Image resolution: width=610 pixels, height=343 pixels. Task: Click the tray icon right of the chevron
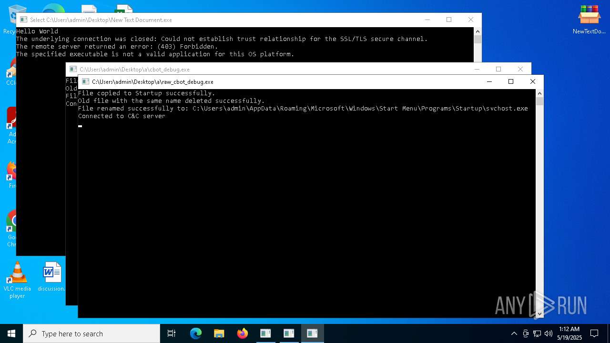[526, 333]
